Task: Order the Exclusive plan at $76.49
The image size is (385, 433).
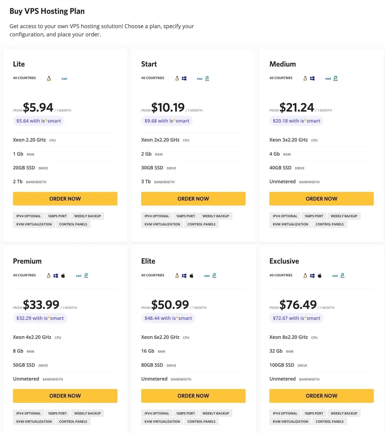Action: click(x=322, y=396)
